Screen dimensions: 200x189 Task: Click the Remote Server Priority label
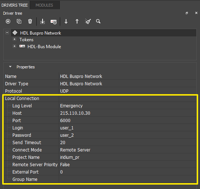pos(35,165)
